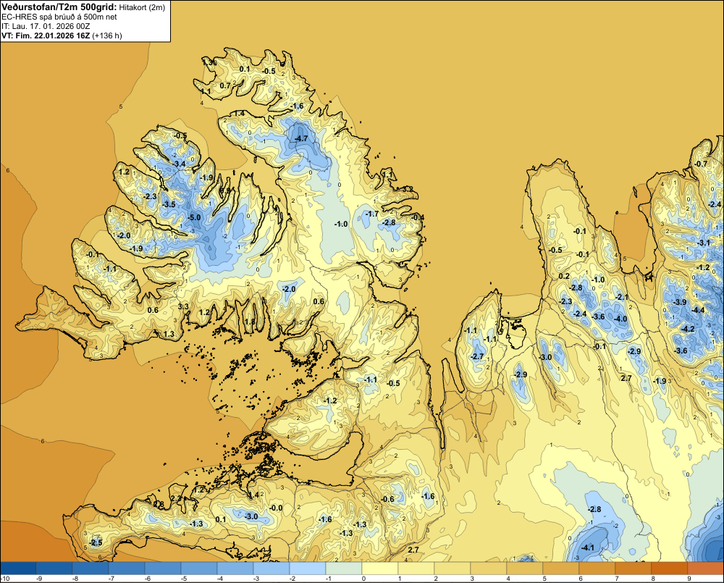Click the '0.2' temperature value
Image resolution: width=724 pixels, height=583 pixels.
[x=564, y=276]
